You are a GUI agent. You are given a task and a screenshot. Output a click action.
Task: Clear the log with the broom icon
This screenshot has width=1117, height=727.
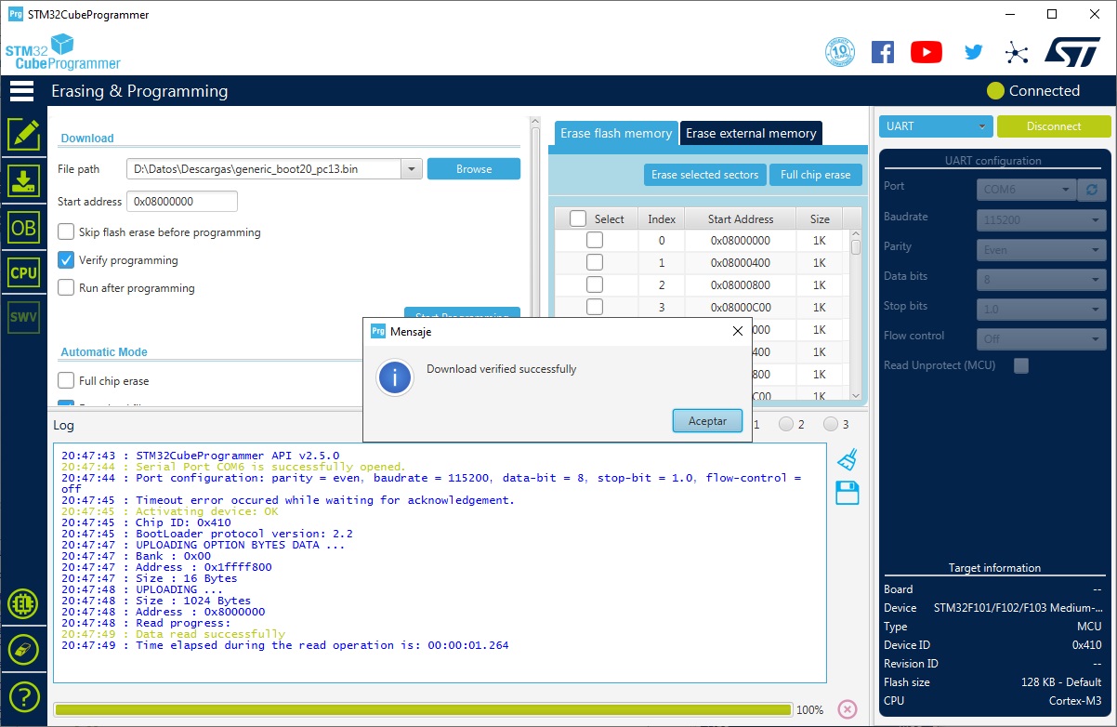(847, 459)
